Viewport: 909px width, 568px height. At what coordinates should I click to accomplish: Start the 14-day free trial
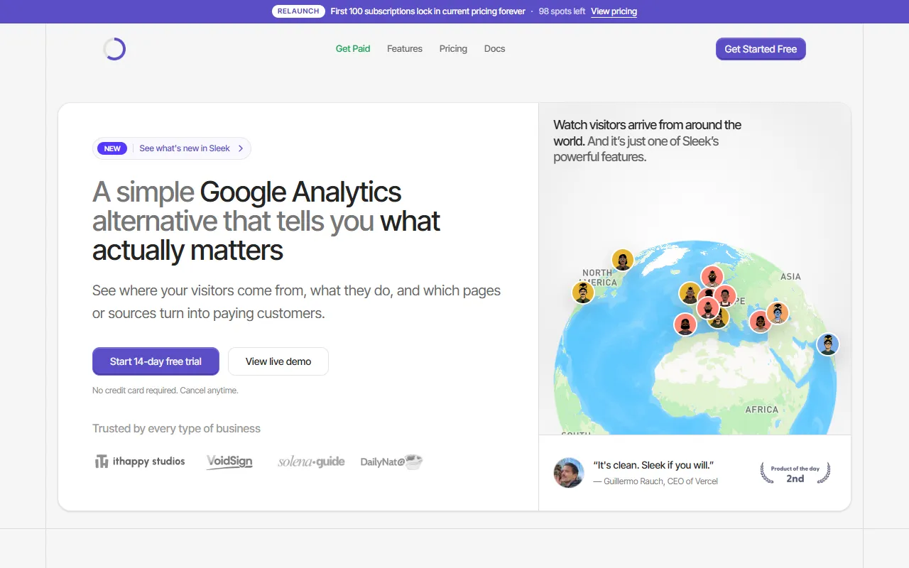pyautogui.click(x=156, y=361)
